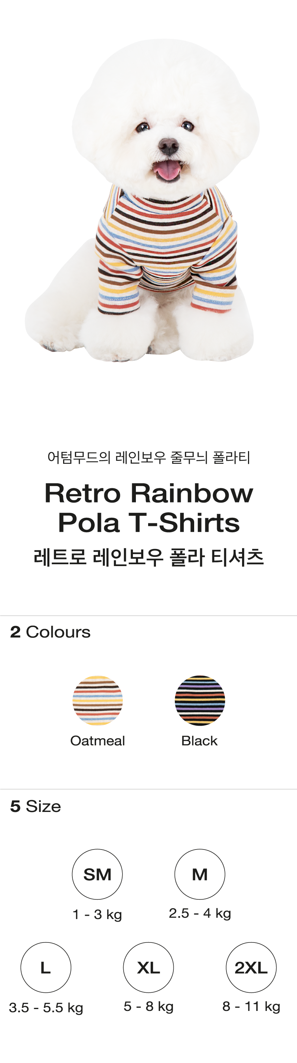Click the 3.5 - 5.5 kg weight label

[x=46, y=1007]
